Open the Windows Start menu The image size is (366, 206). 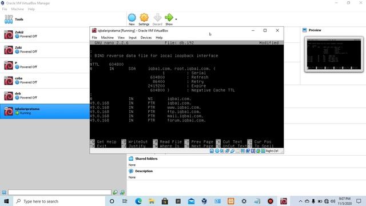pos(6,201)
